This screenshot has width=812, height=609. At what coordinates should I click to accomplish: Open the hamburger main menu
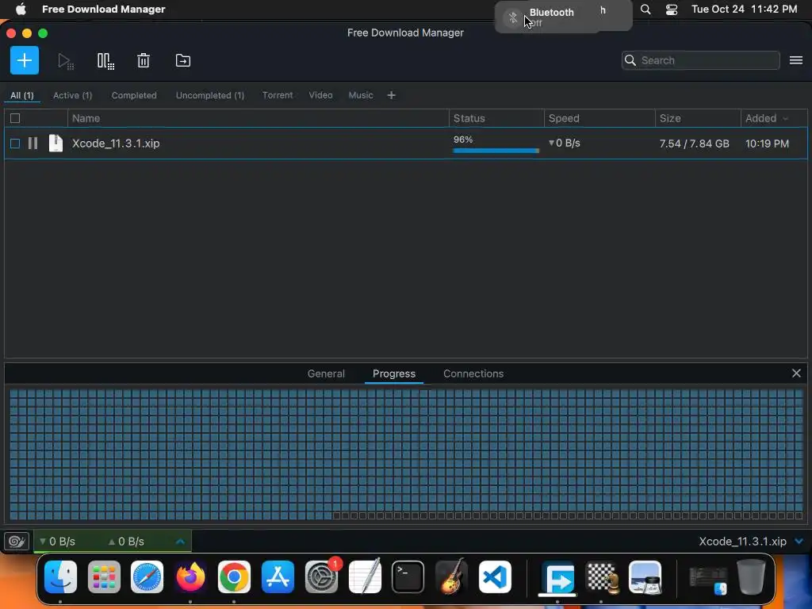tap(796, 60)
